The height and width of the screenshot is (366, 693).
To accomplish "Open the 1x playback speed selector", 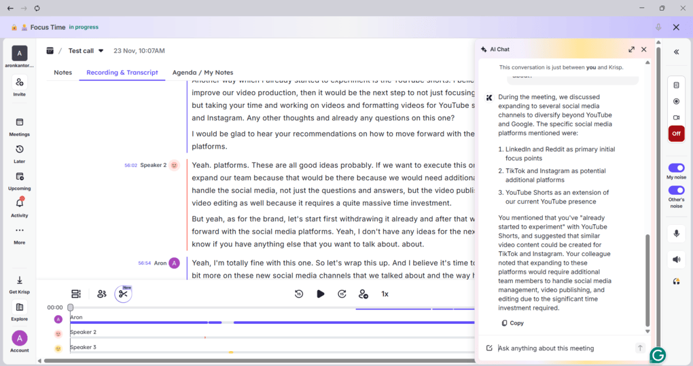I will click(x=385, y=294).
